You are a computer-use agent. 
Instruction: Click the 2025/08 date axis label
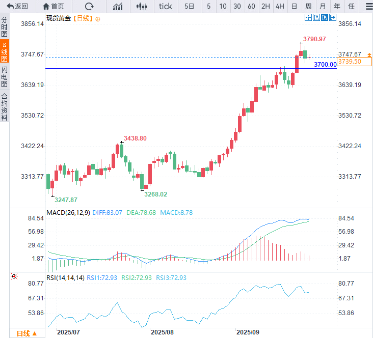pyautogui.click(x=162, y=332)
